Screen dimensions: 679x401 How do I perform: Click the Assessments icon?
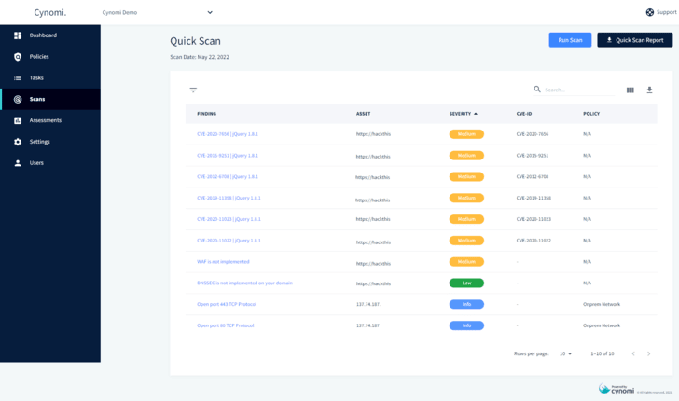pyautogui.click(x=18, y=120)
